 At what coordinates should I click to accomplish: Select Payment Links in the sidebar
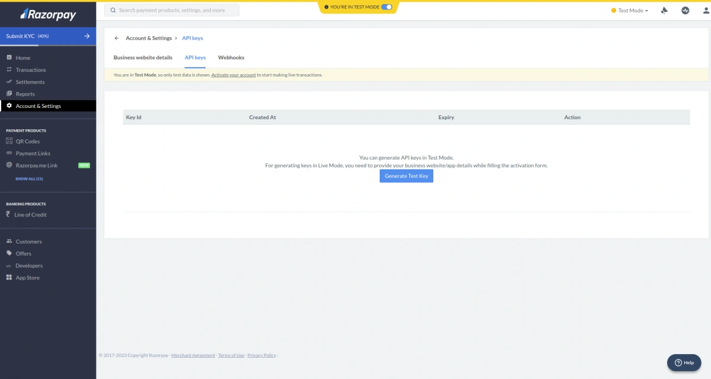pos(31,153)
